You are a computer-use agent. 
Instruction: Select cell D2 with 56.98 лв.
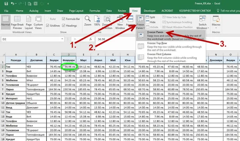69,66
